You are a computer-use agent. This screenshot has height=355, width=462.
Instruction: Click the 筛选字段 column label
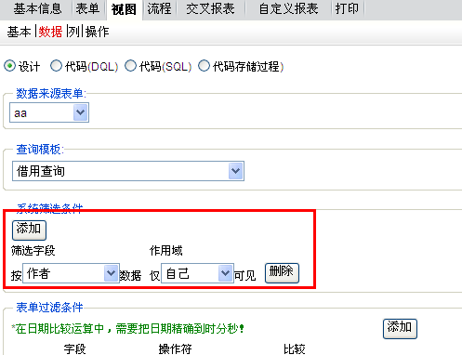pos(33,250)
